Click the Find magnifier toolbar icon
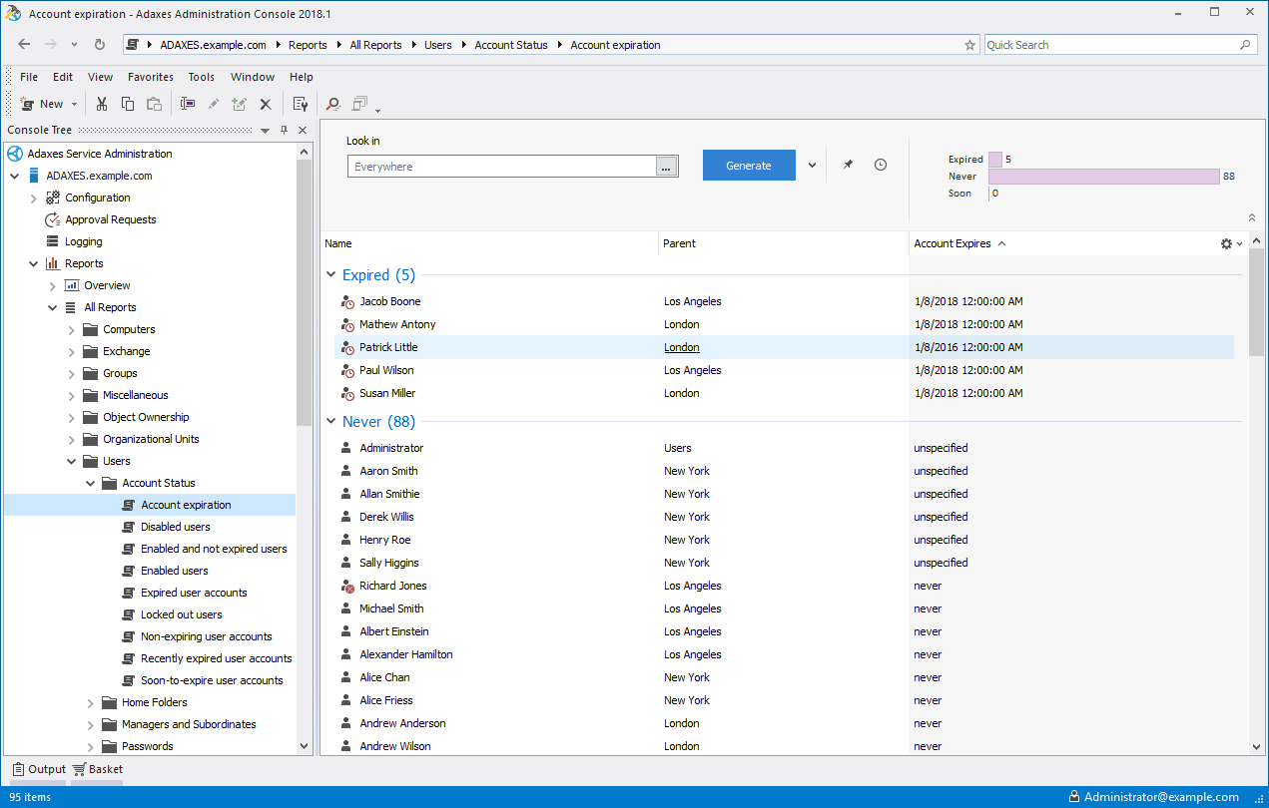This screenshot has width=1269, height=808. point(332,104)
